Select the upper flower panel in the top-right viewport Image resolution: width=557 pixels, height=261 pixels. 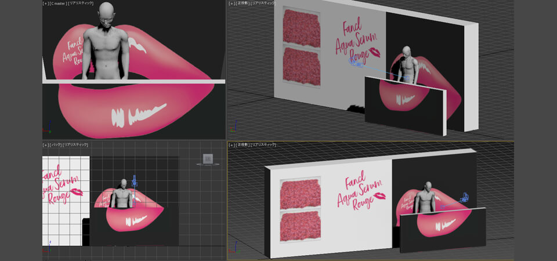point(302,28)
